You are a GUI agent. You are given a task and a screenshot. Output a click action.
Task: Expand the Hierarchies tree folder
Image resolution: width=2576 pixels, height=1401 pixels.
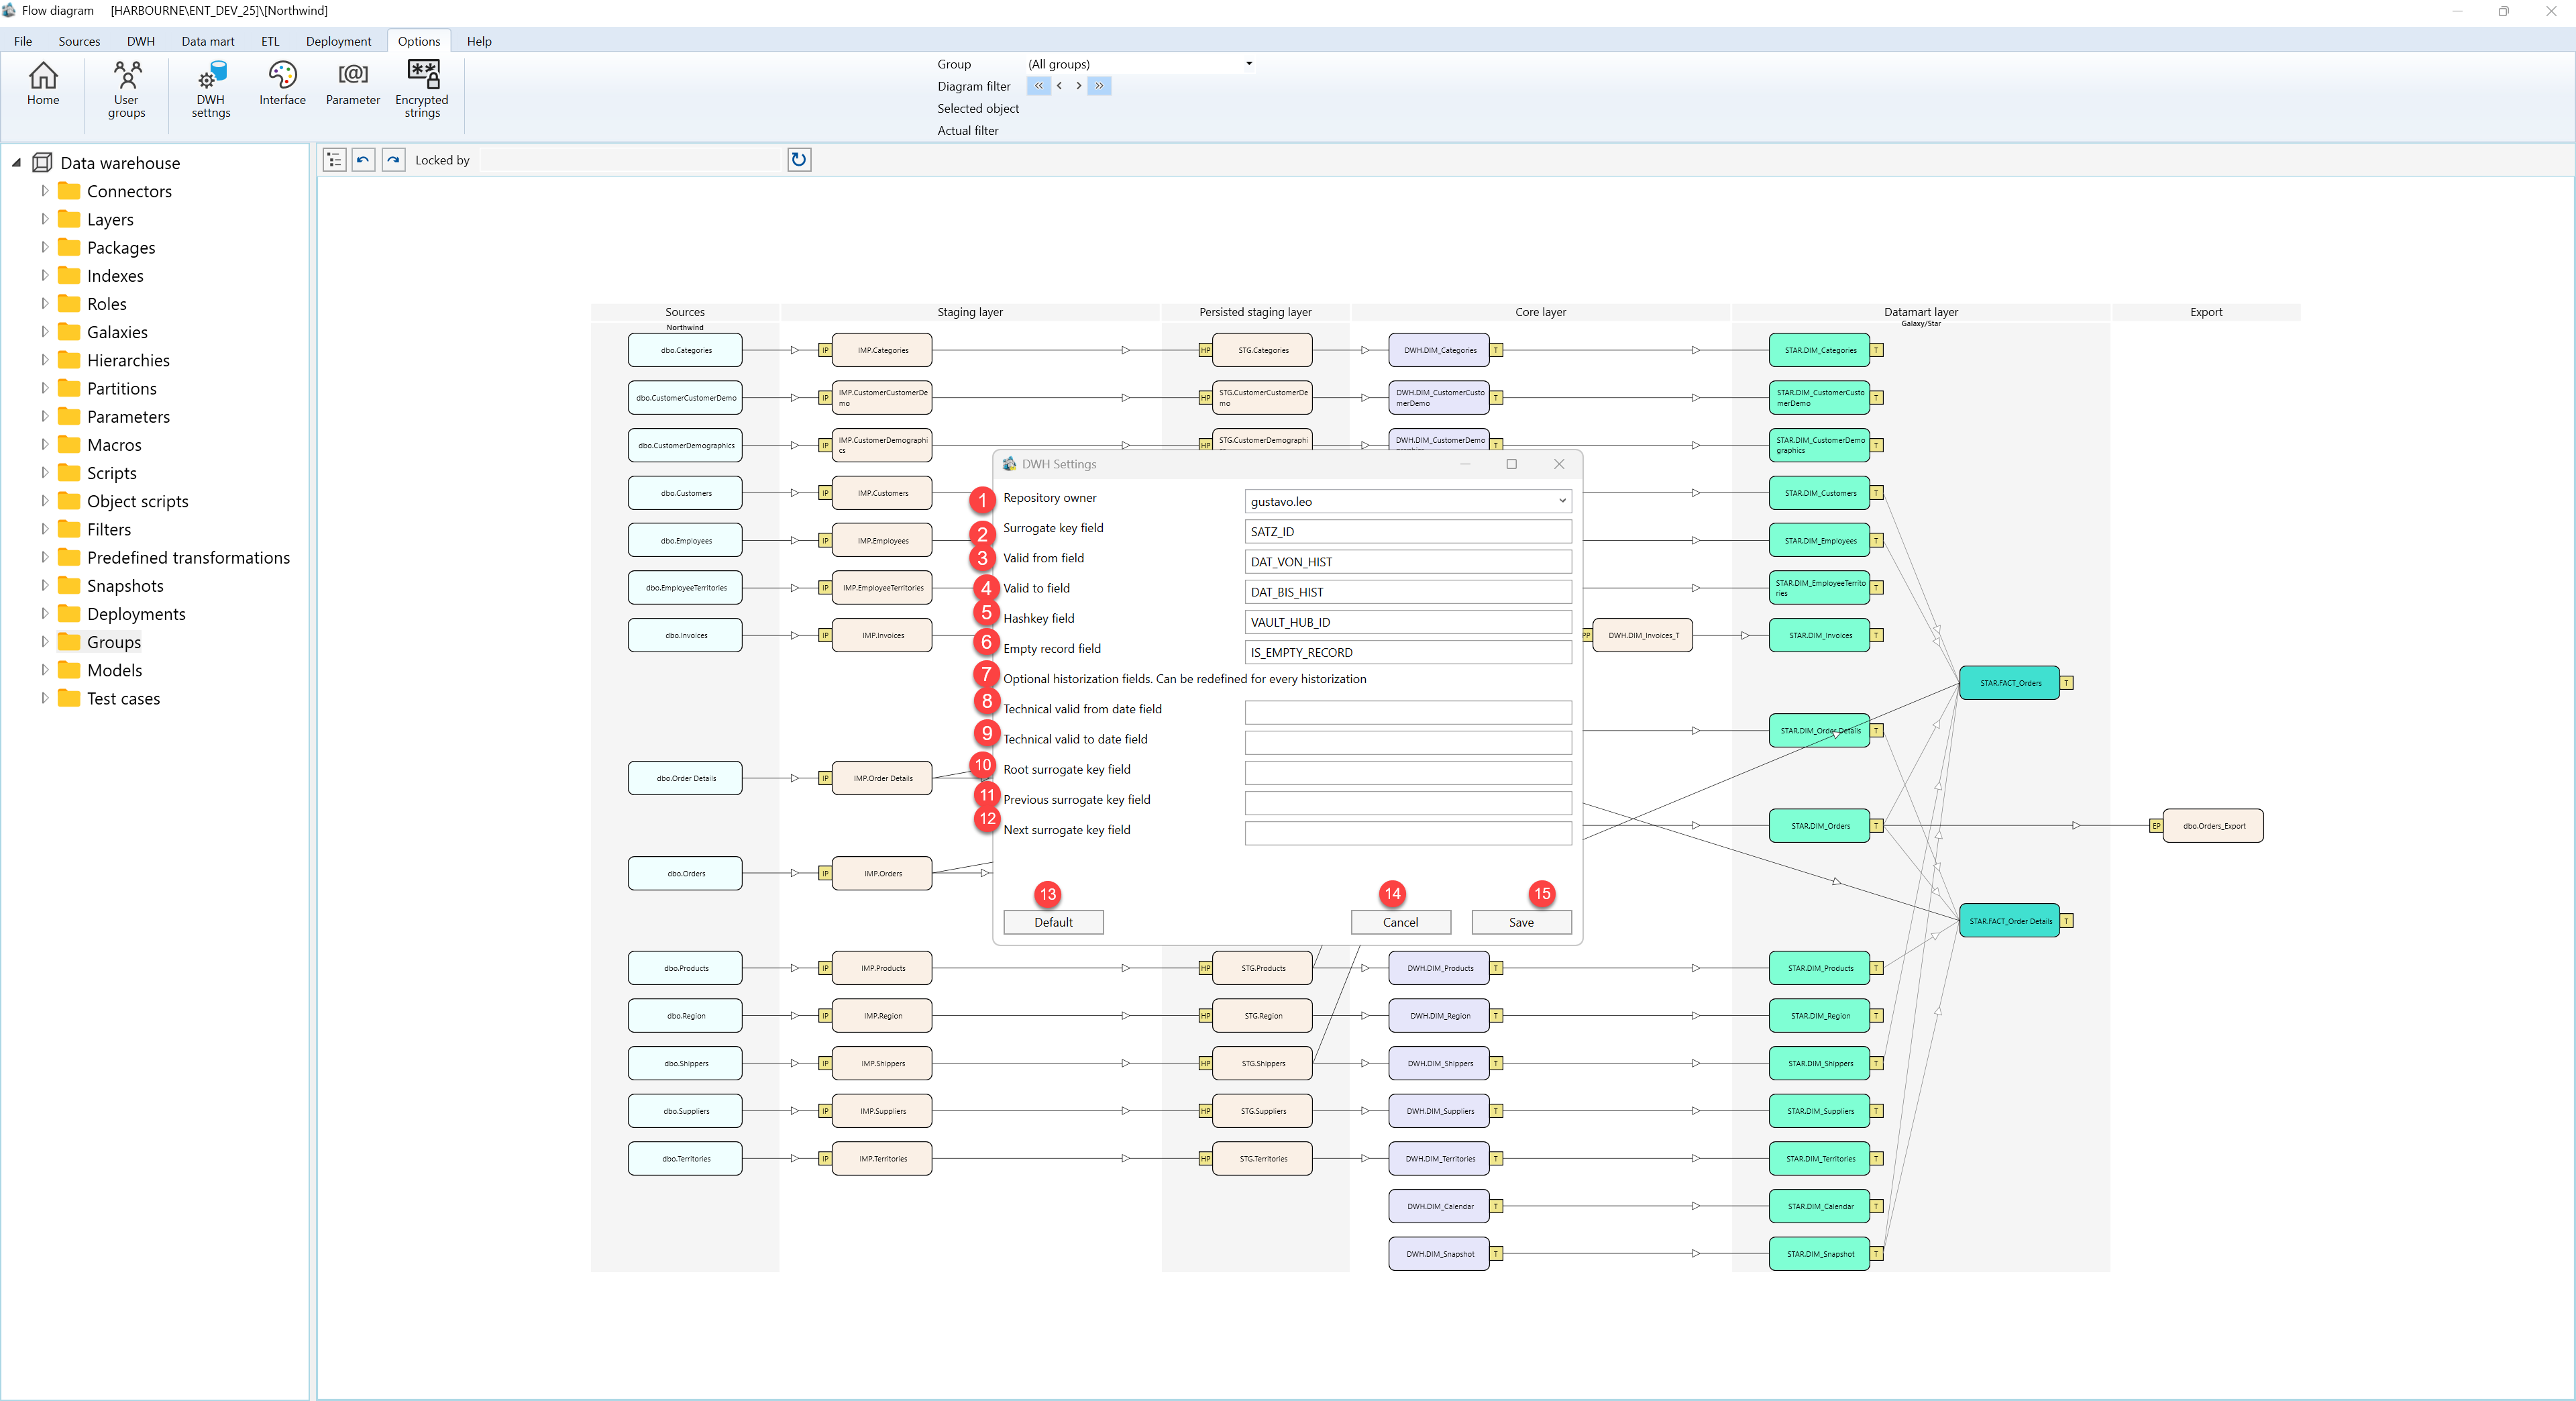tap(44, 359)
